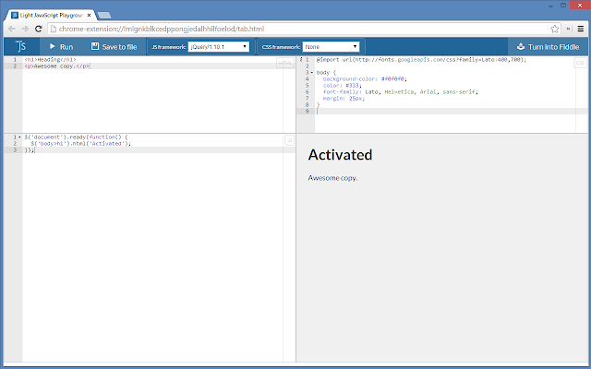
Task: Open the Chrome hamburger menu
Action: click(581, 29)
